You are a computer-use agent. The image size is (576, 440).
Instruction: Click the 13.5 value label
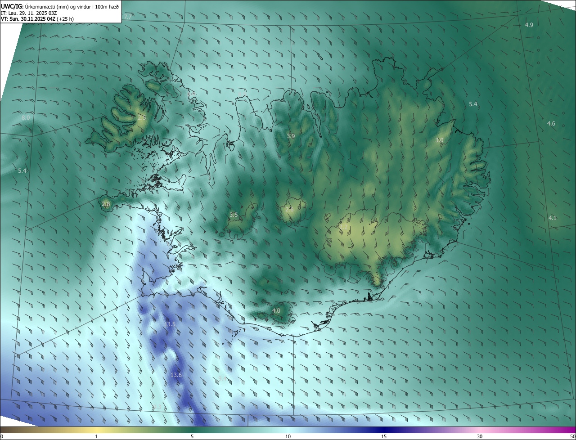[170, 324]
